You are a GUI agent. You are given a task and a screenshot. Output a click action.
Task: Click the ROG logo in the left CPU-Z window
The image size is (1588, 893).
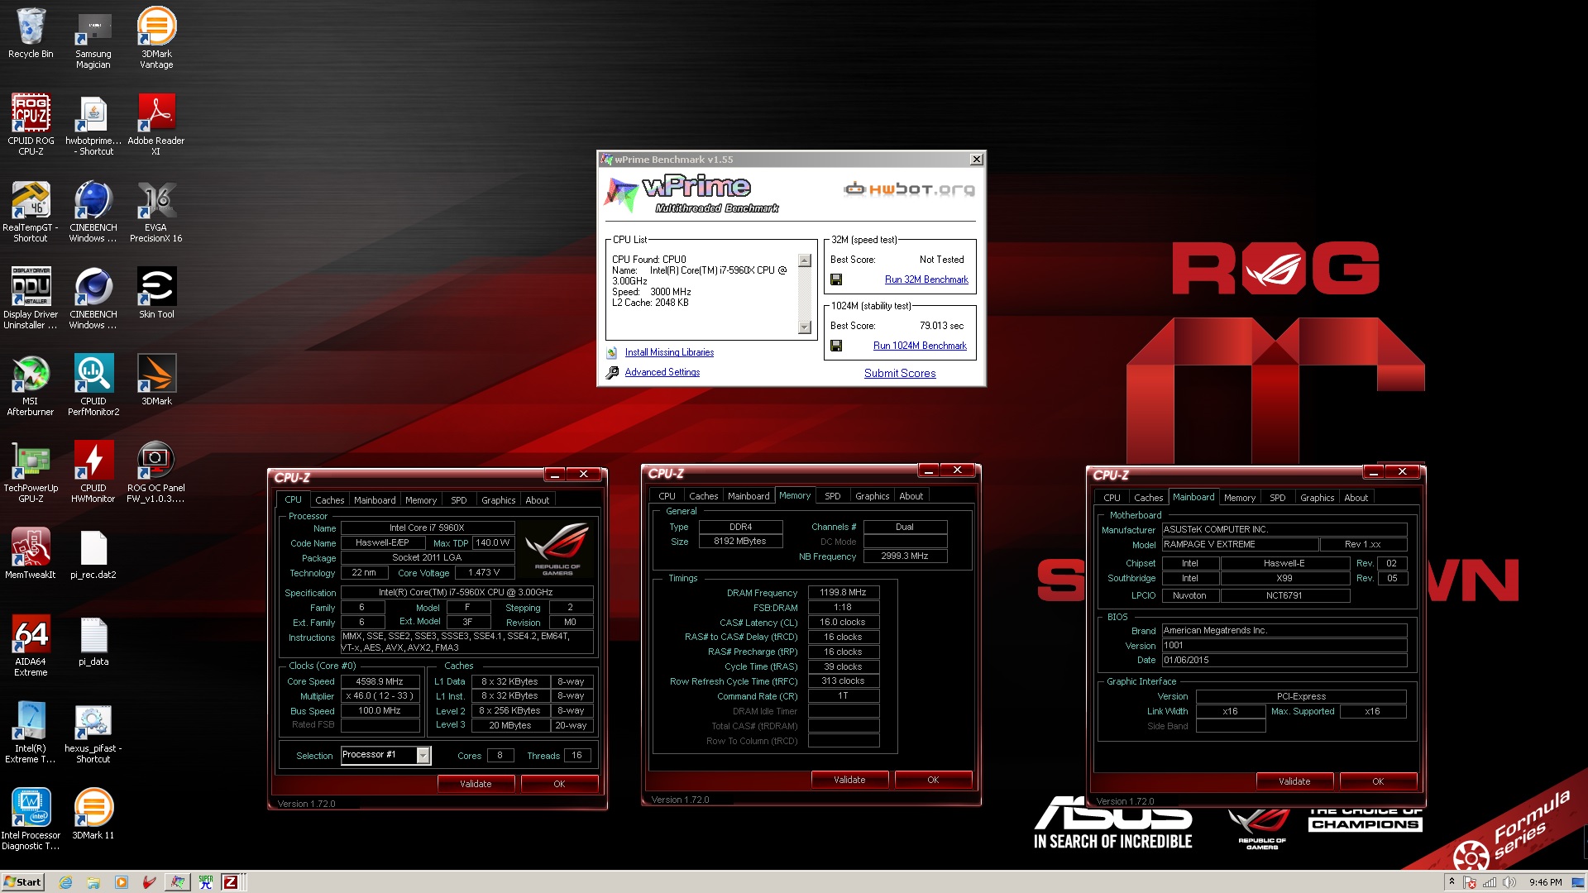(557, 548)
